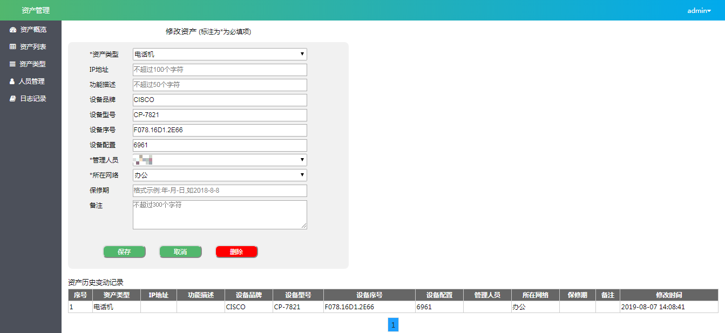Select 人员管理 in the sidebar

(31, 81)
